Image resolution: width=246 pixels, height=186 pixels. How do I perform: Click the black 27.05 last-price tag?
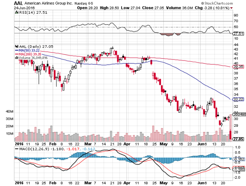238,139
